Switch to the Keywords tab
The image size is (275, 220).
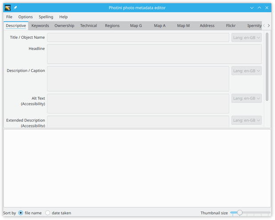click(40, 26)
